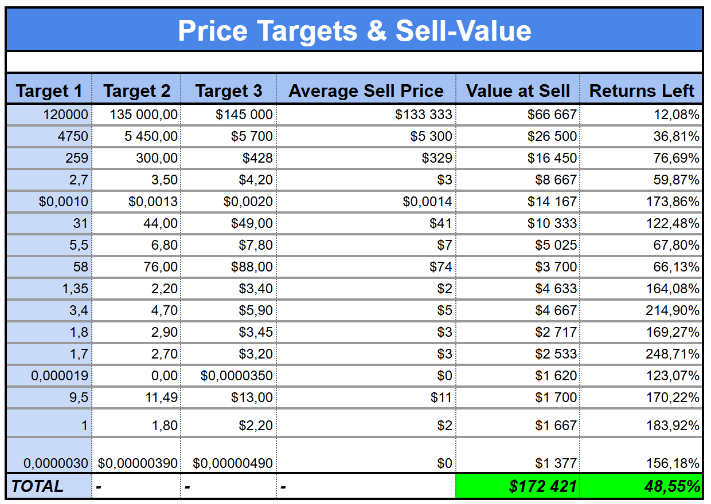The width and height of the screenshot is (711, 504).
Task: Select the Average Sell Price header
Action: click(x=366, y=90)
